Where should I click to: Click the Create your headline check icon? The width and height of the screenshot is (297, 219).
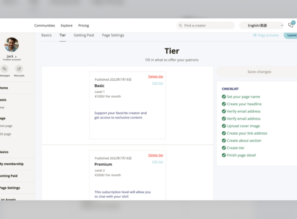[x=224, y=104]
